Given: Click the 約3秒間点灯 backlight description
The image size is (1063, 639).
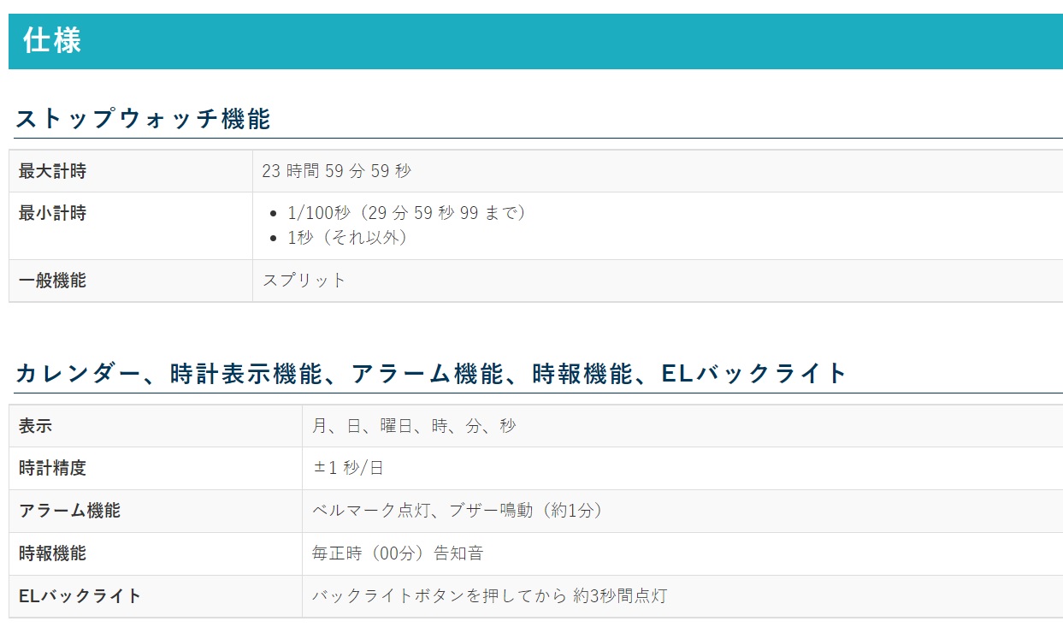Looking at the screenshot, I should coord(489,596).
